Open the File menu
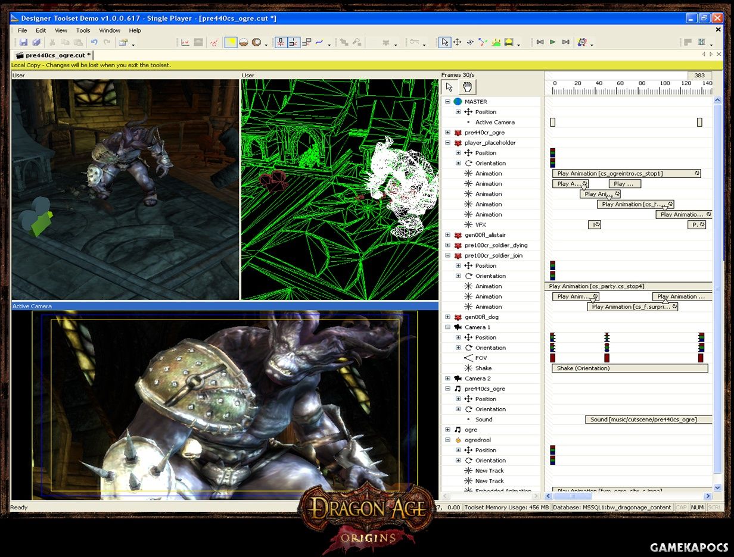Screen dimensions: 734x557 click(23, 30)
